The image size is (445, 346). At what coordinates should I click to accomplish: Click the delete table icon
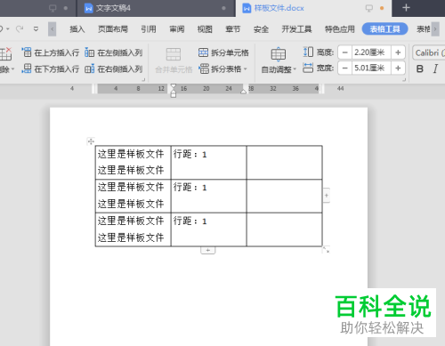5,54
